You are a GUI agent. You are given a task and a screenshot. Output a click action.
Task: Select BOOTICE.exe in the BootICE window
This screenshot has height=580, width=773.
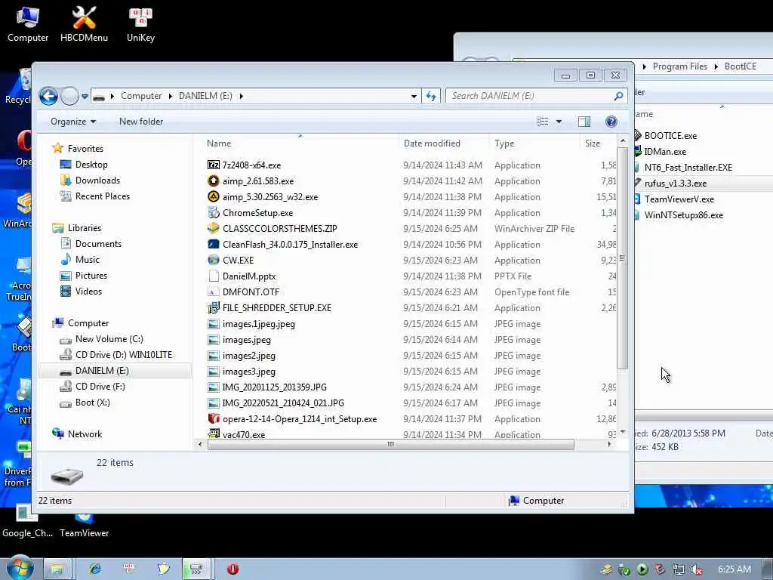pos(670,136)
